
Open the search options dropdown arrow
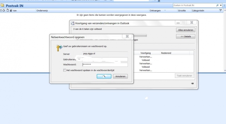tap(221, 5)
